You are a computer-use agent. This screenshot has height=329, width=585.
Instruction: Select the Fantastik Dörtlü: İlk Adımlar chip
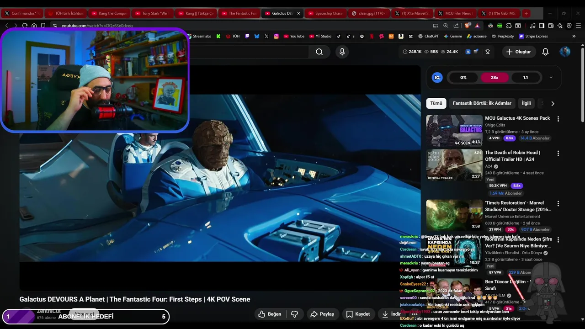click(482, 103)
